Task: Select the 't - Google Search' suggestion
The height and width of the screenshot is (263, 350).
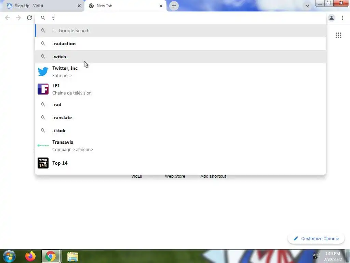Action: pyautogui.click(x=180, y=30)
